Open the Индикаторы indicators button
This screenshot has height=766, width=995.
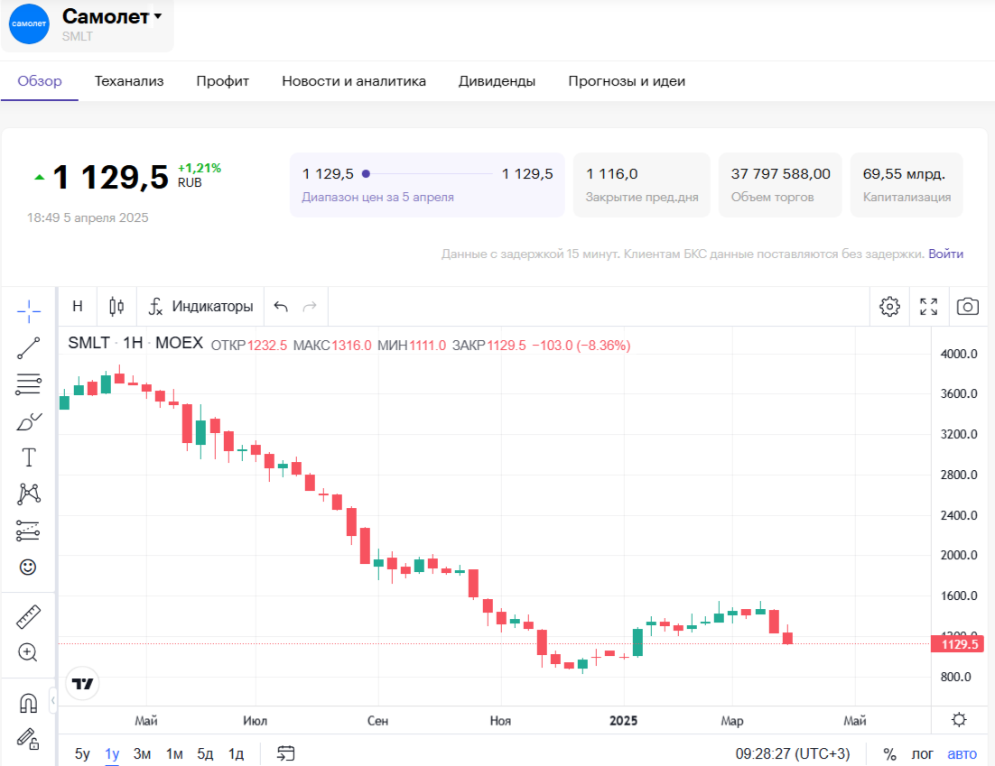[201, 307]
